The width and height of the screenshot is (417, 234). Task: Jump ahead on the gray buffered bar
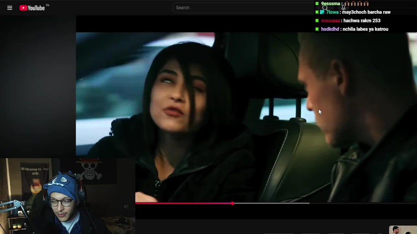(271, 203)
